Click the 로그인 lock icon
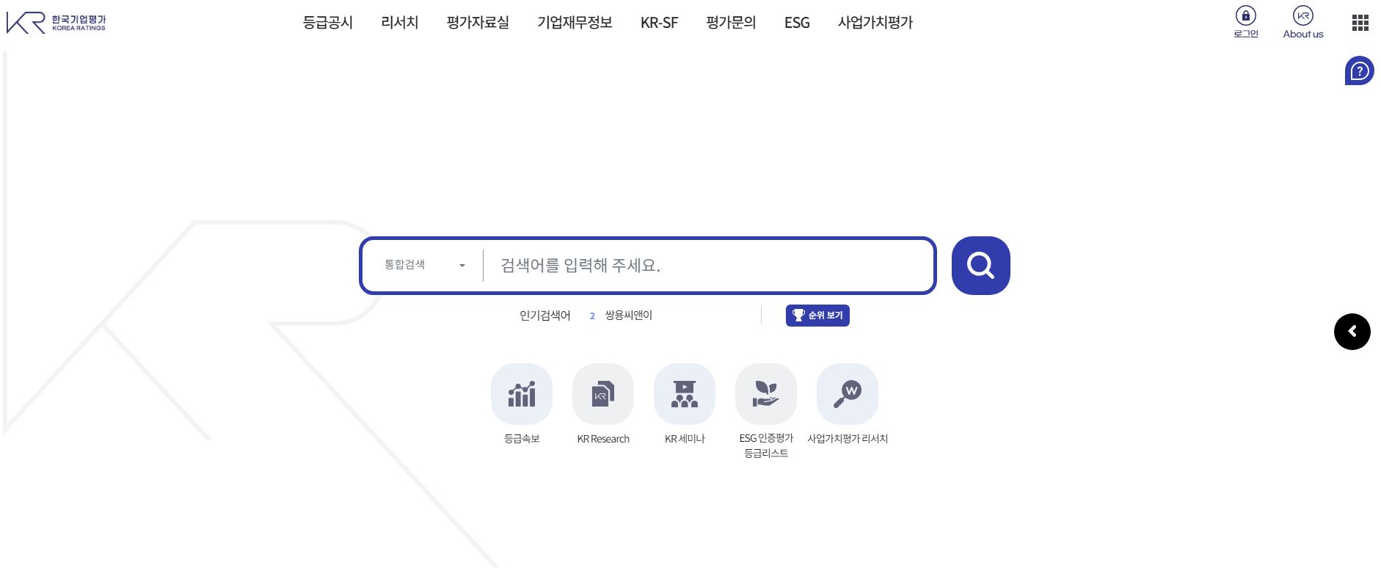The height and width of the screenshot is (568, 1381). tap(1246, 16)
